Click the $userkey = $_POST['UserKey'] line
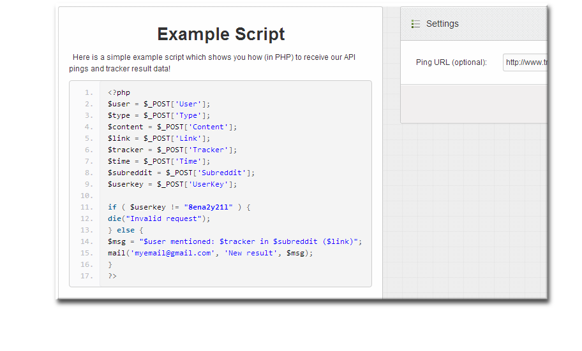The height and width of the screenshot is (351, 582). pyautogui.click(x=172, y=184)
